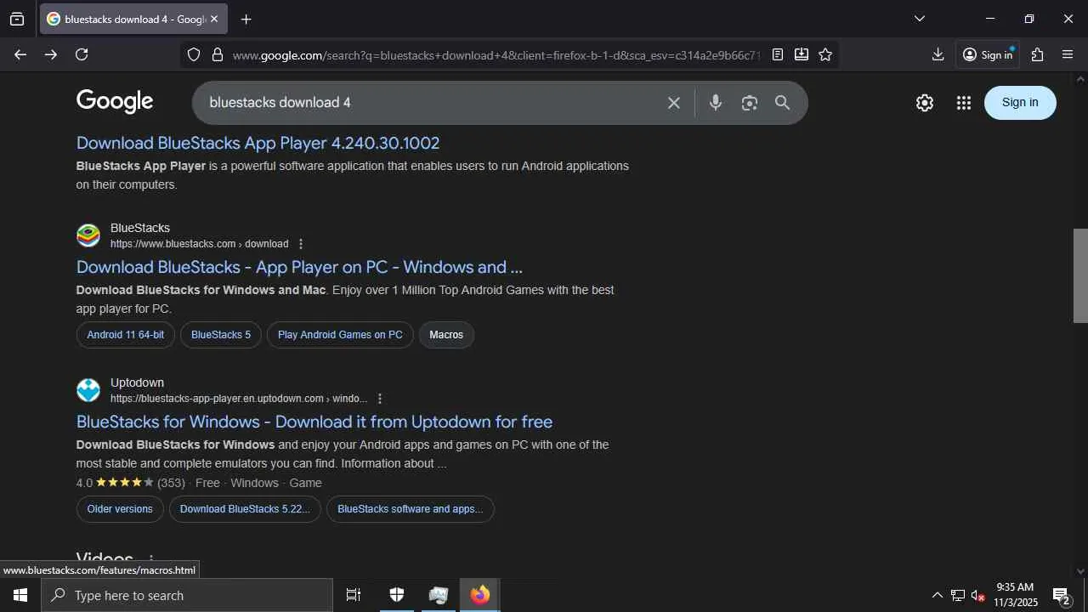
Task: Click the Uptodown site favicon
Action: [x=88, y=390]
